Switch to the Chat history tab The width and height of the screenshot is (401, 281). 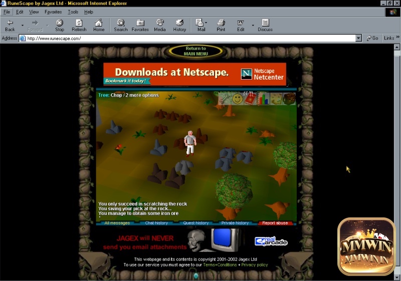pyautogui.click(x=156, y=223)
